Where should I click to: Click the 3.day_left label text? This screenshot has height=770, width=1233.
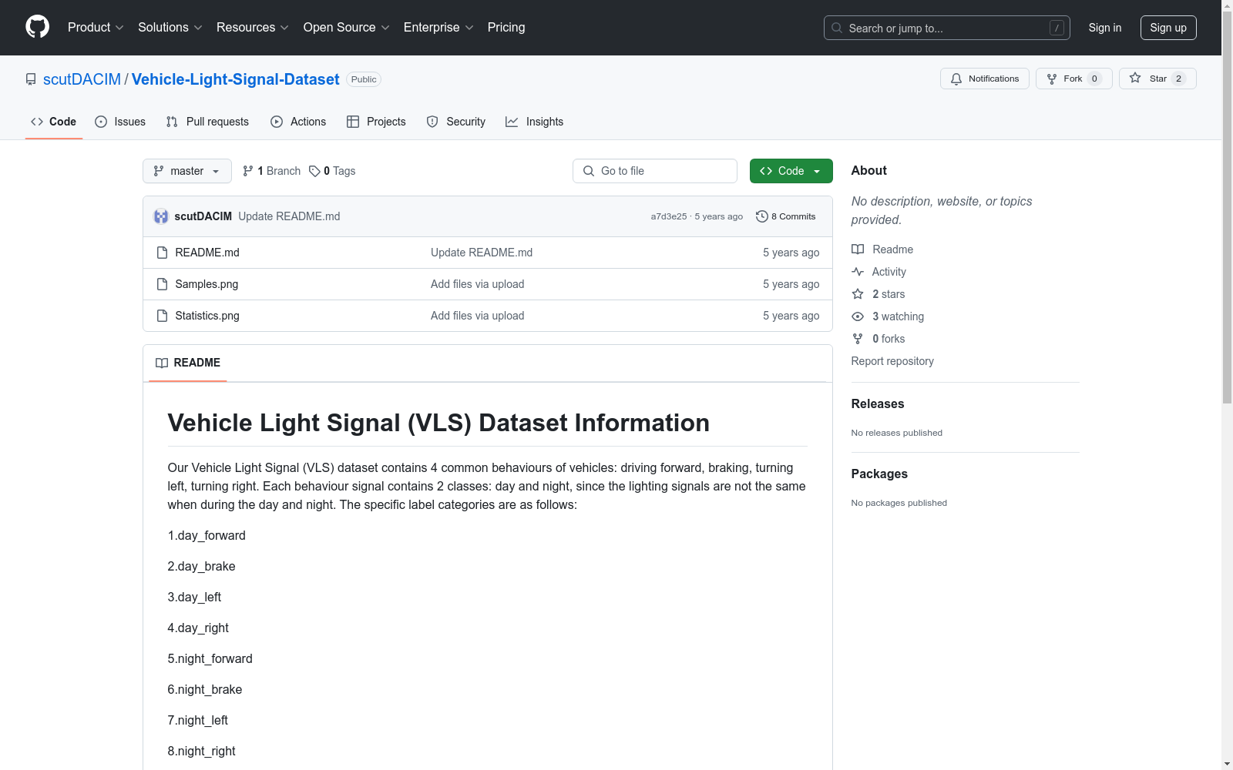pos(194,598)
